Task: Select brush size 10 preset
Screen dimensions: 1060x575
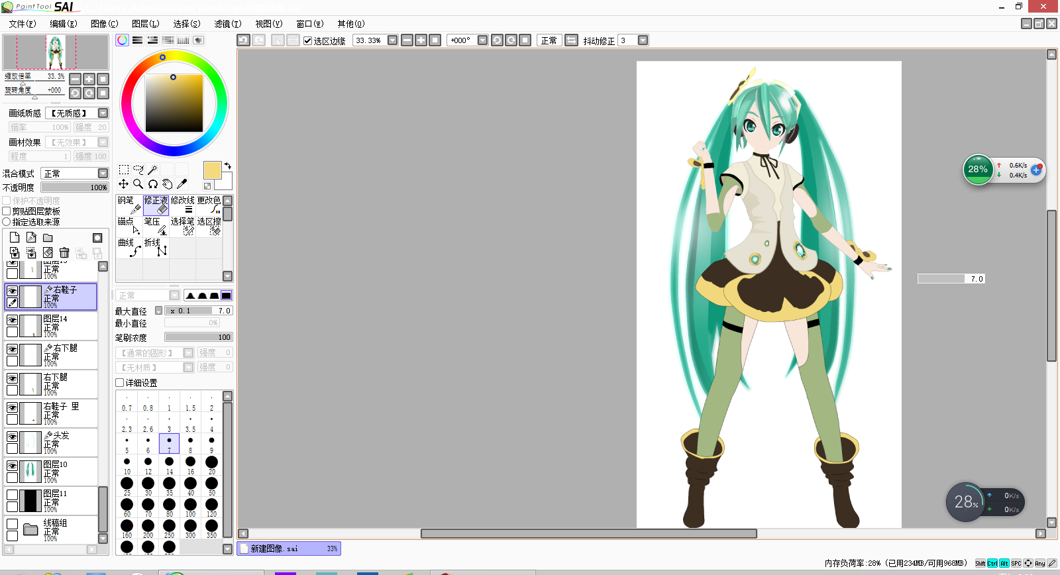Action: 127,463
